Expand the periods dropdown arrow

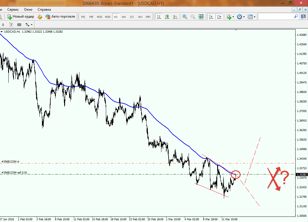(244, 17)
